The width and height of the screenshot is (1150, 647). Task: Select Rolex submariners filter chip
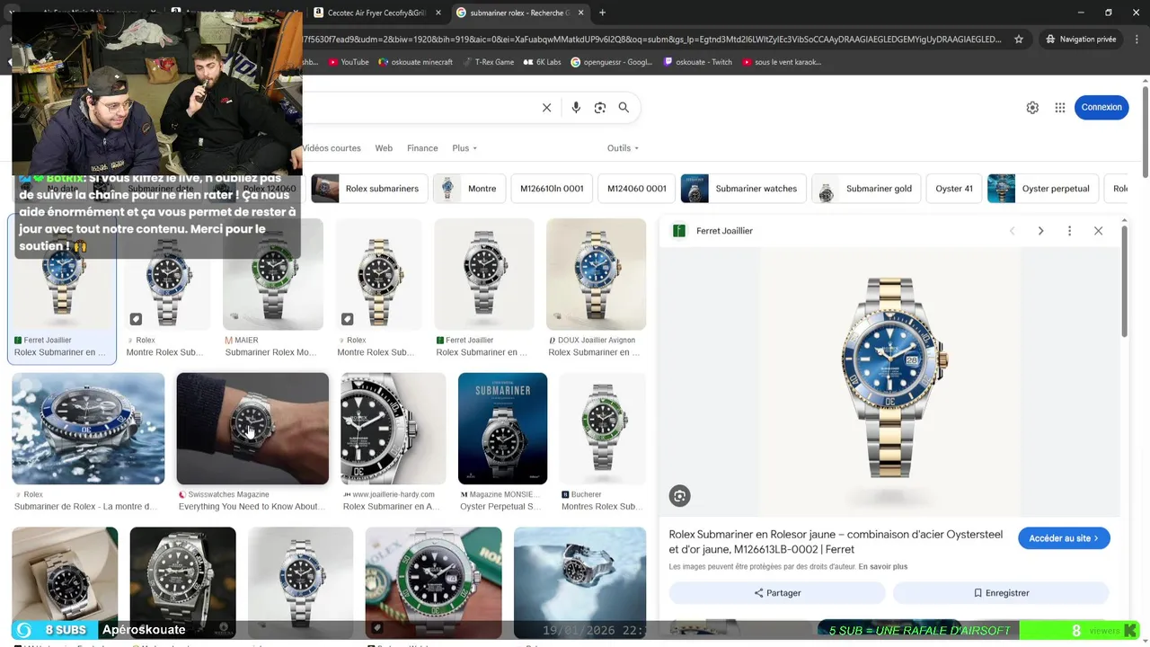(368, 189)
